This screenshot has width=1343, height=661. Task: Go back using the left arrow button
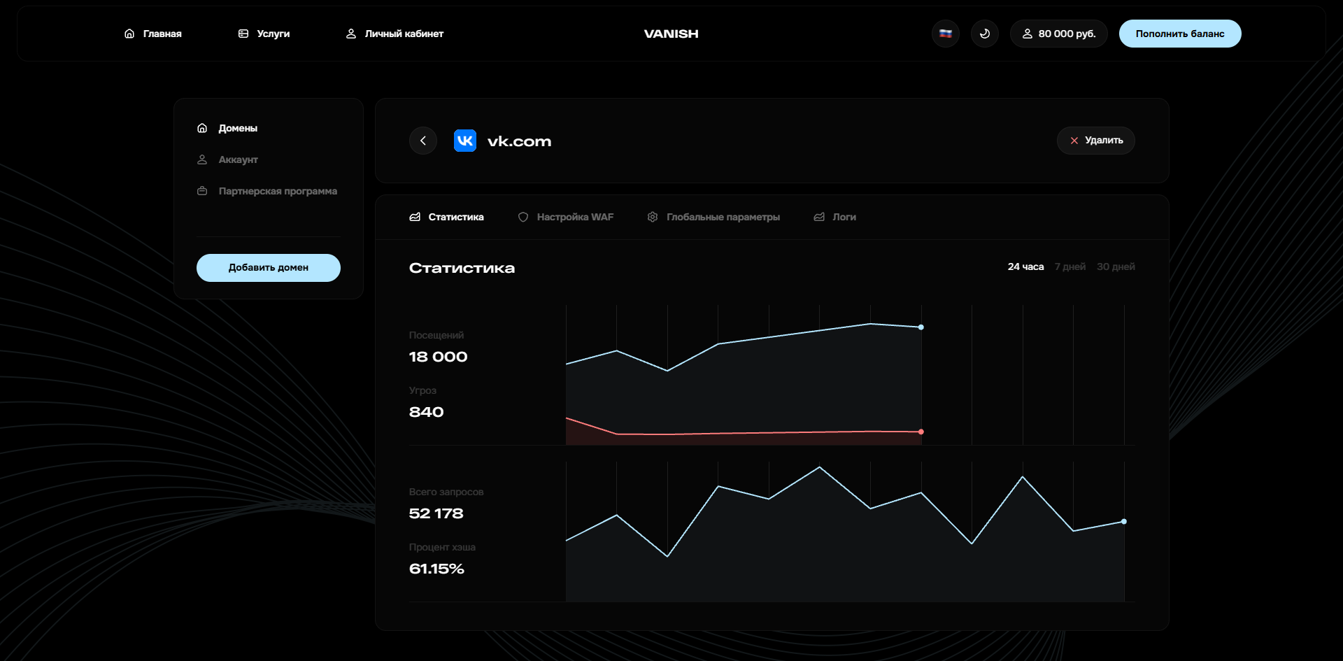423,141
